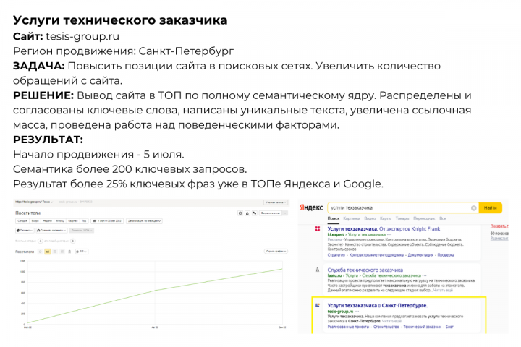
Task: Open metrics dropdown next to chart icons
Action: click(x=81, y=252)
